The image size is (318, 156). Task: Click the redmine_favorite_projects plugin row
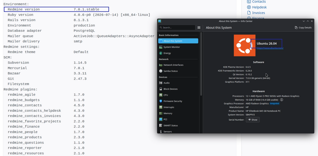coord(46,121)
